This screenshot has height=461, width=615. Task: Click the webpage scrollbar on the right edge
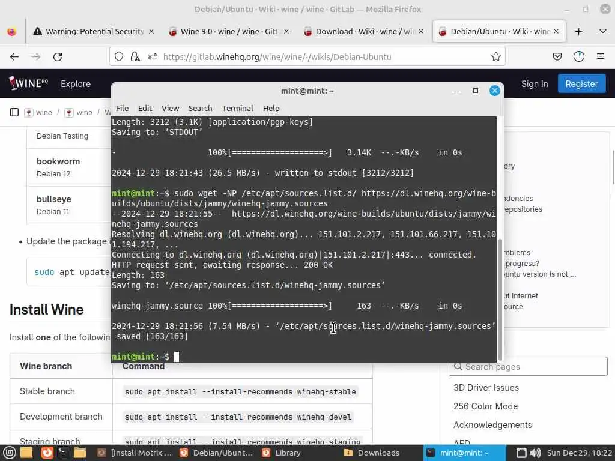pos(613,167)
